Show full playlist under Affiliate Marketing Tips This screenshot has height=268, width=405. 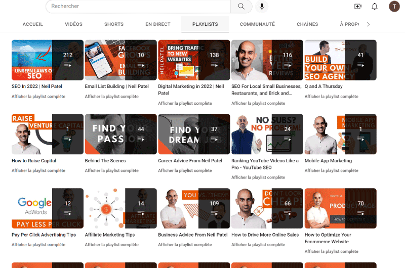pyautogui.click(x=111, y=245)
